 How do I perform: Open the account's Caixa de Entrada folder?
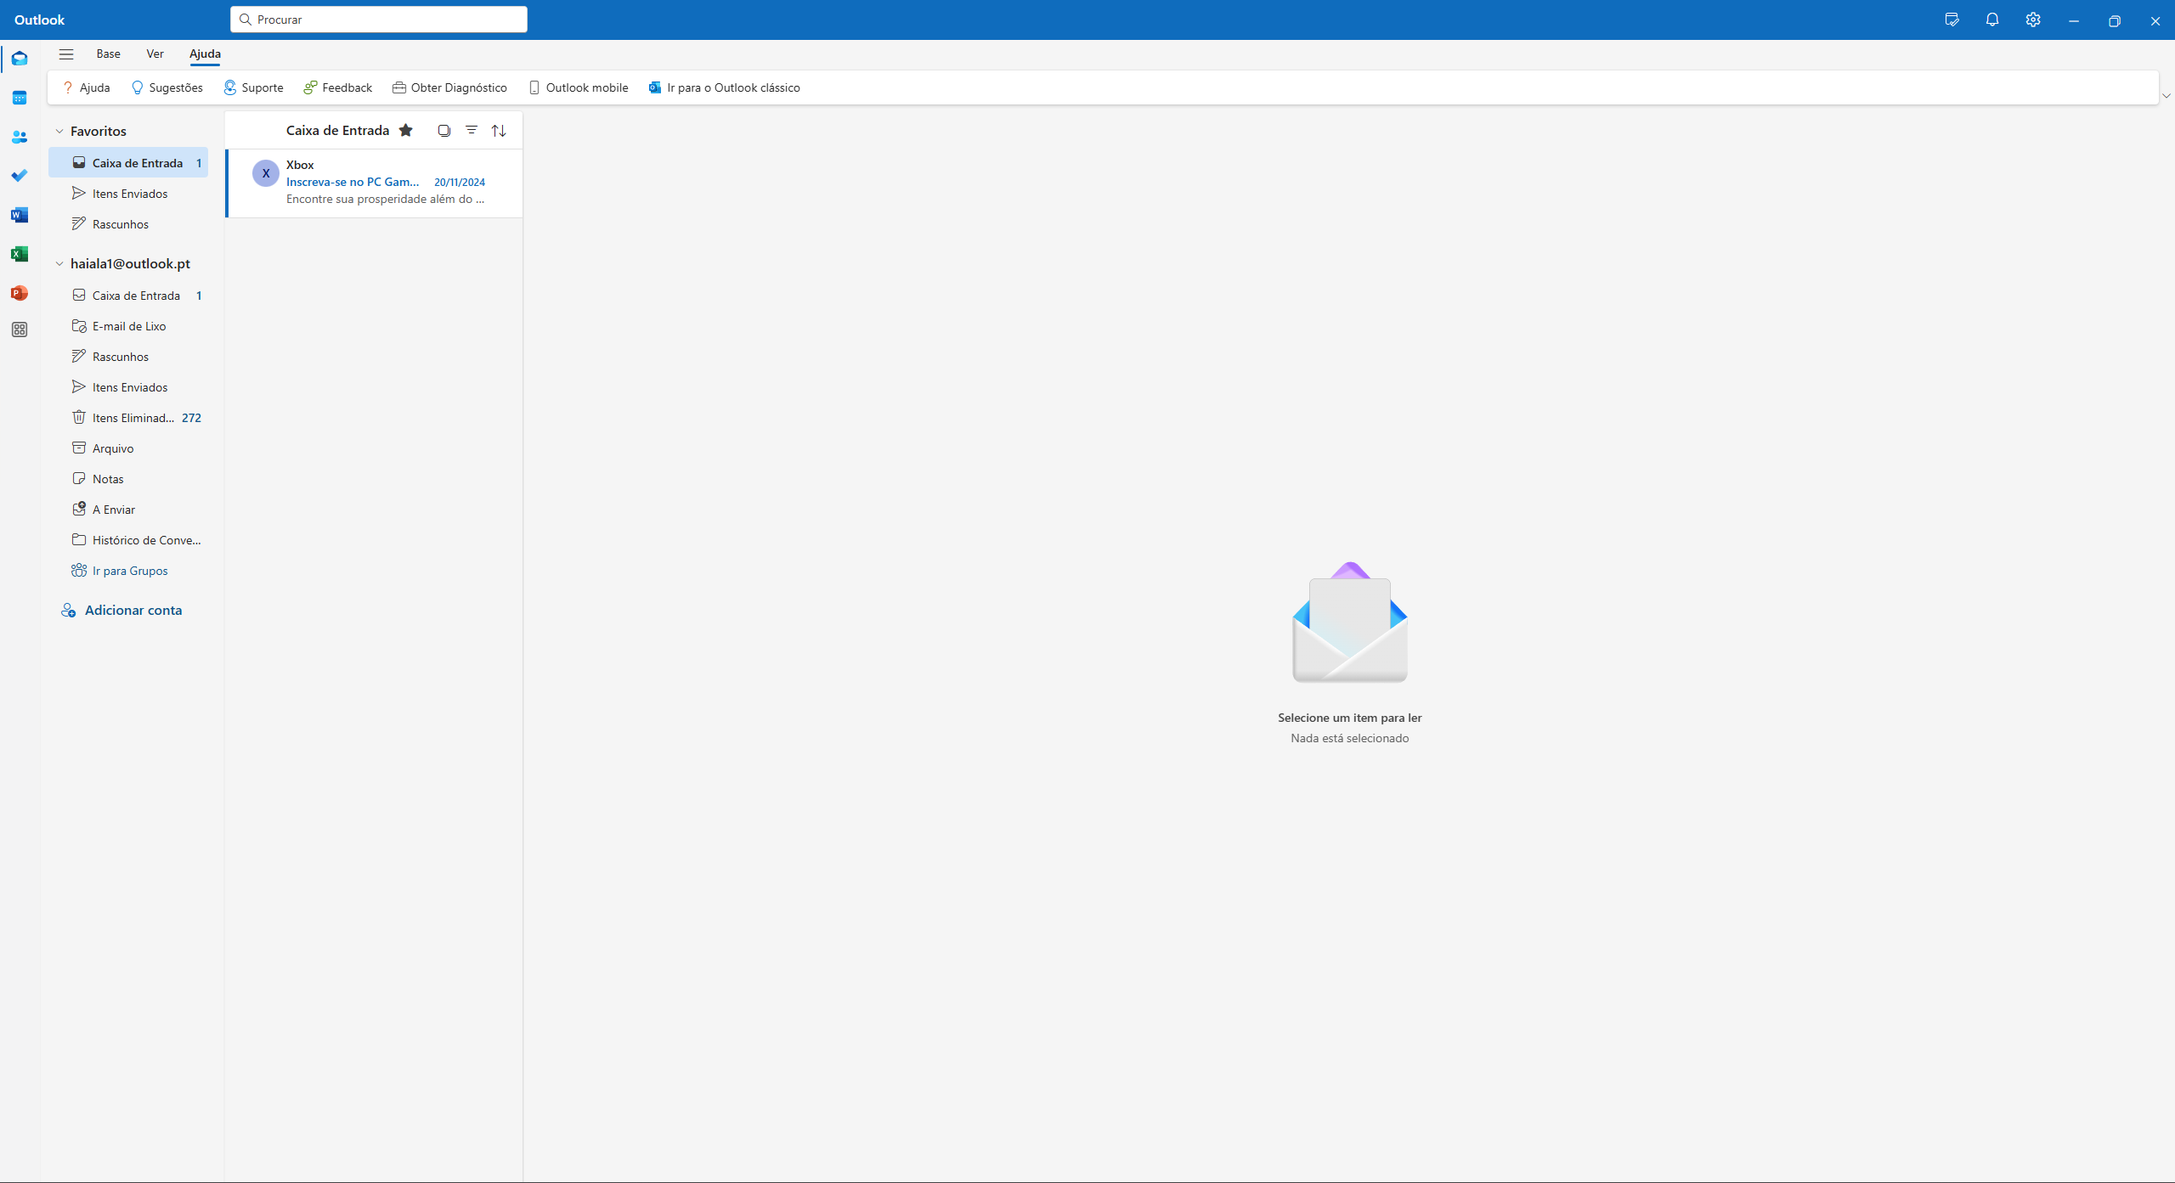[x=128, y=295]
